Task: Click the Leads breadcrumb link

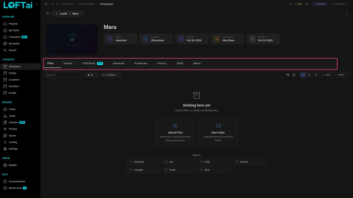Action: [63, 13]
